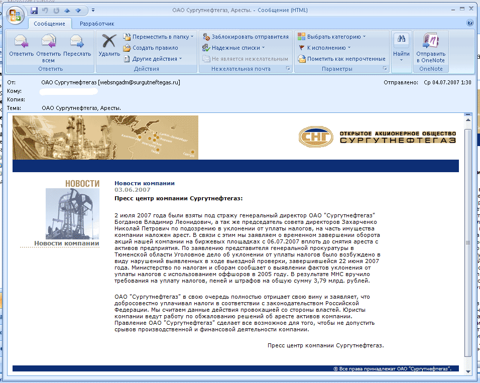
Task: Click the scroll up arrow of message
Action: click(468, 120)
